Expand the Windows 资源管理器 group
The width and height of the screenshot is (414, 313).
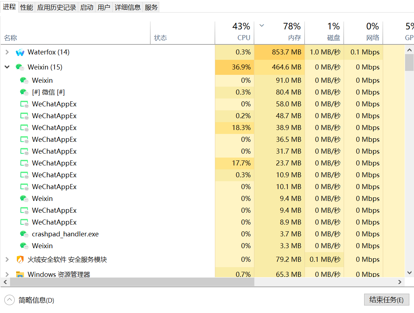pos(7,274)
